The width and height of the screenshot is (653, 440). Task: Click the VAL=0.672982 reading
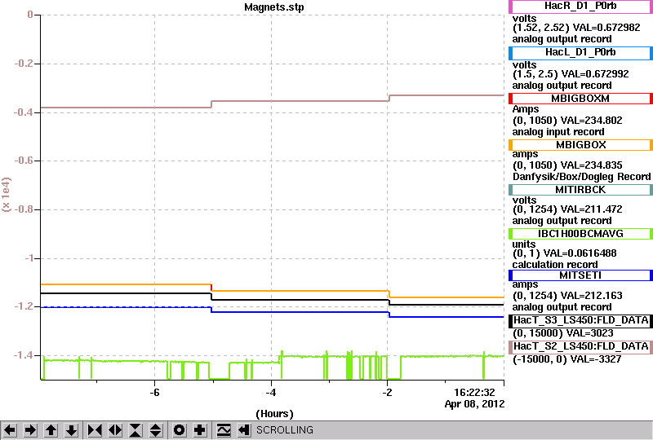pos(606,28)
